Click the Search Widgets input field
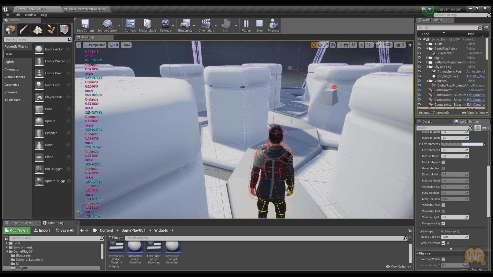This screenshot has width=493, height=277. (x=264, y=238)
